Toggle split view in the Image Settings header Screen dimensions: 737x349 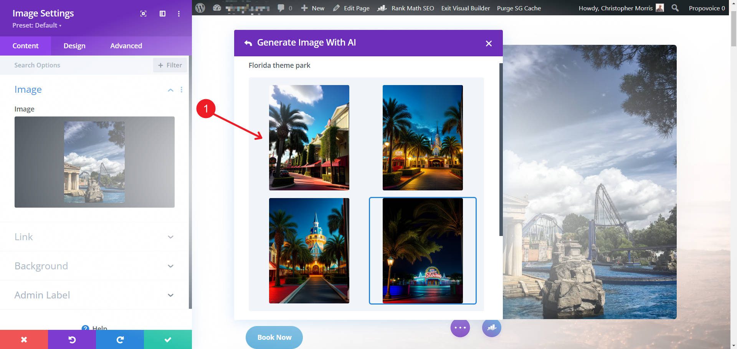click(162, 13)
